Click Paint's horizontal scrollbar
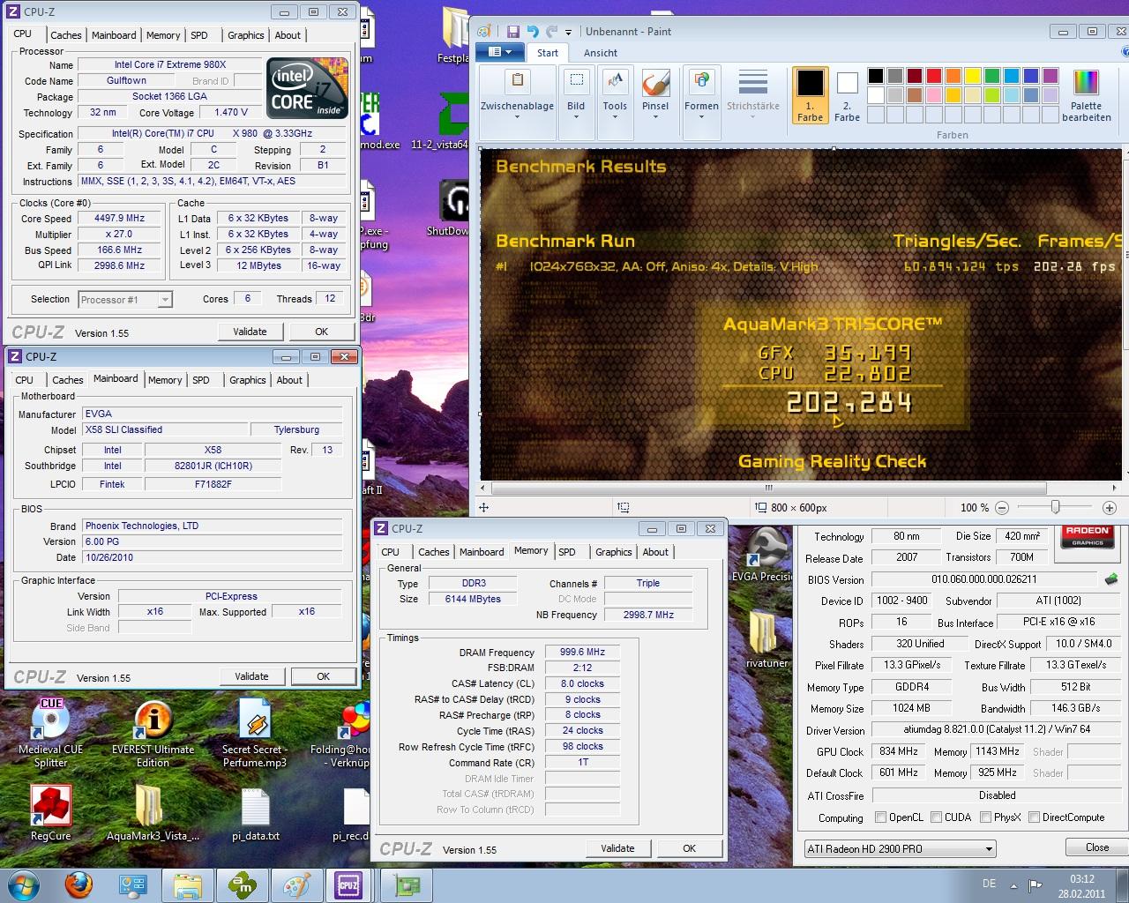The width and height of the screenshot is (1129, 903). pyautogui.click(x=768, y=488)
